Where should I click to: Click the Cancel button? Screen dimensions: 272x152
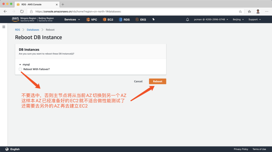click(x=138, y=81)
